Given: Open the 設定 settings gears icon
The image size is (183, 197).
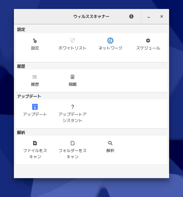Looking at the screenshot, I should tap(35, 41).
